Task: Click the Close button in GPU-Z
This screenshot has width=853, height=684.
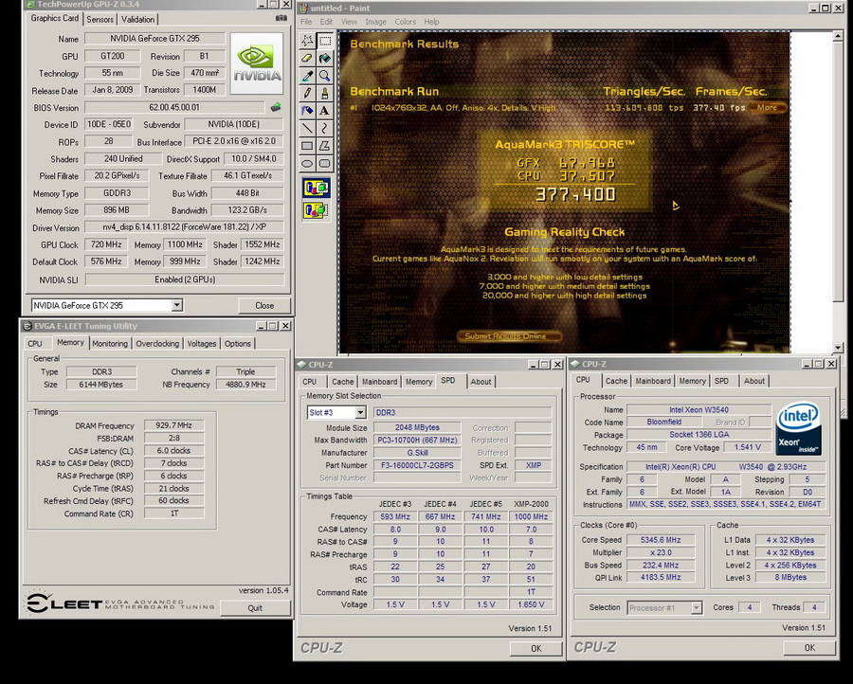Action: coord(264,306)
